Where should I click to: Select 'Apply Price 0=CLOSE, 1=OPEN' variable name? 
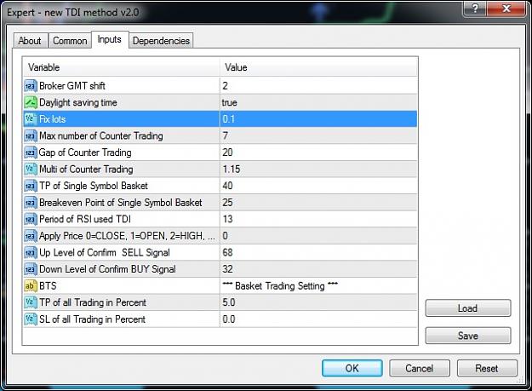pos(127,236)
